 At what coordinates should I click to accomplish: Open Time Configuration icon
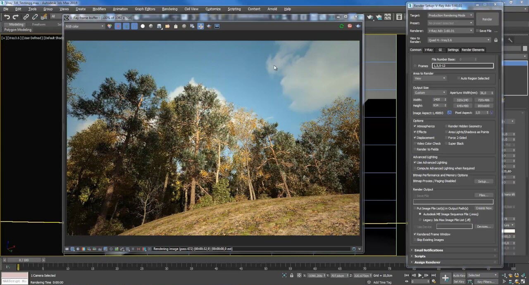pos(434,281)
